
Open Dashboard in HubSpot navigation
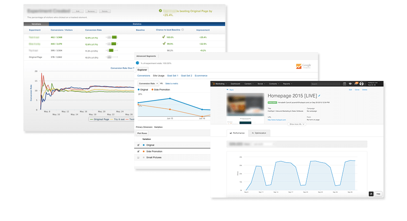pyautogui.click(x=235, y=84)
